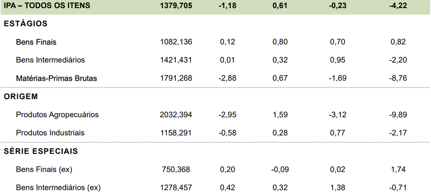Click the -4,22 value in the top row

click(398, 6)
